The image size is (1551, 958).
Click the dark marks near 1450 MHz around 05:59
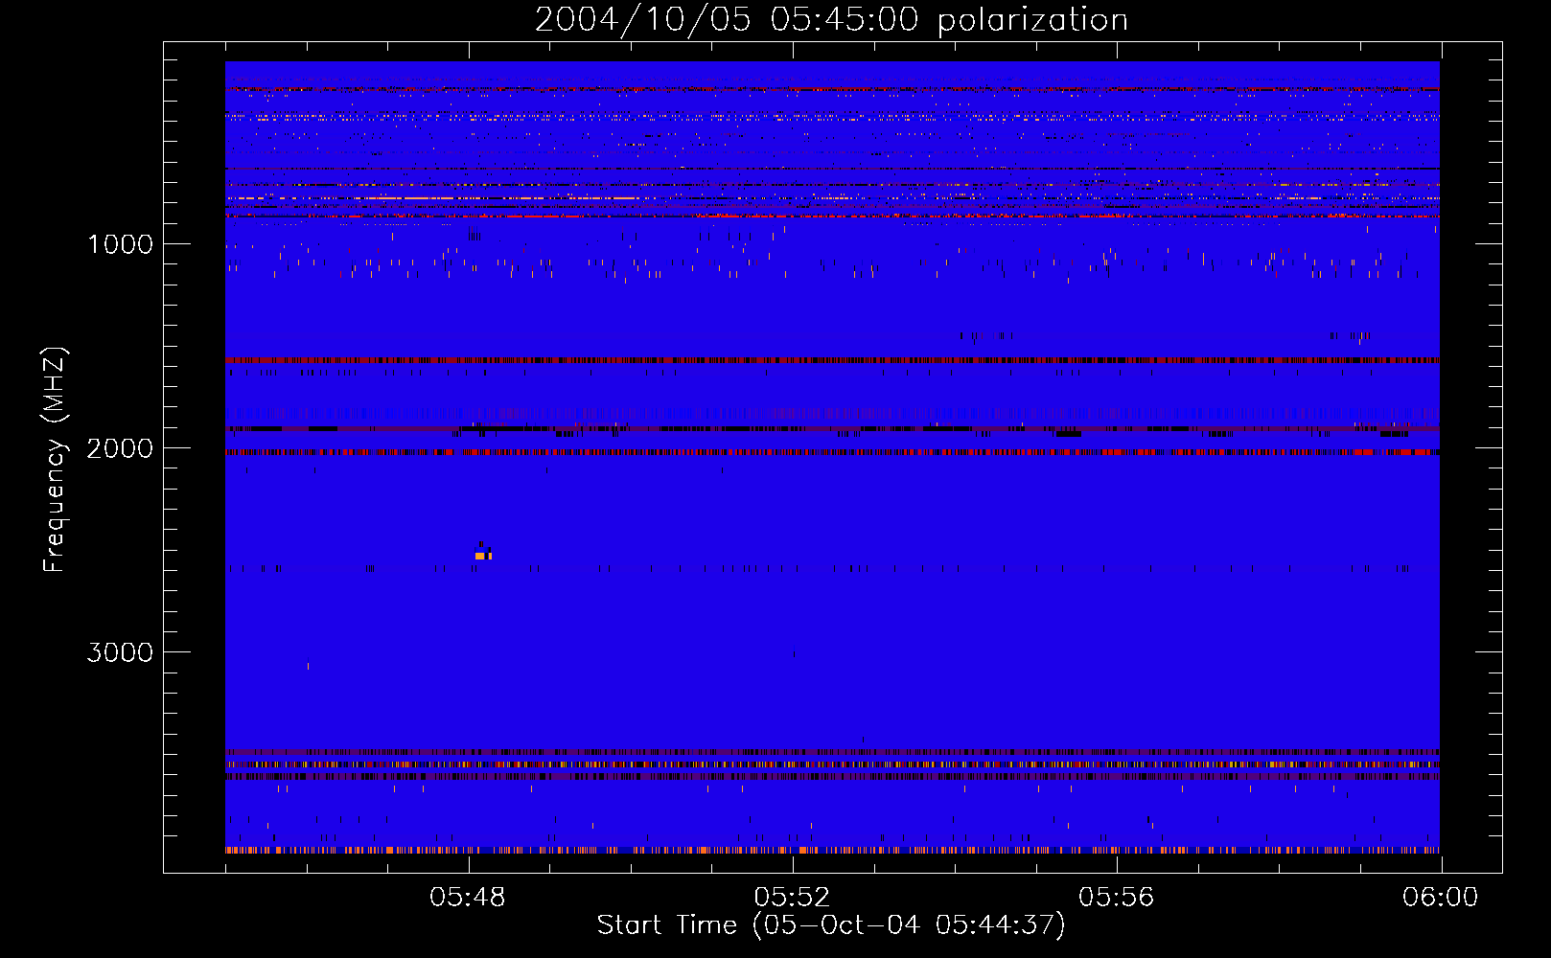point(1351,335)
